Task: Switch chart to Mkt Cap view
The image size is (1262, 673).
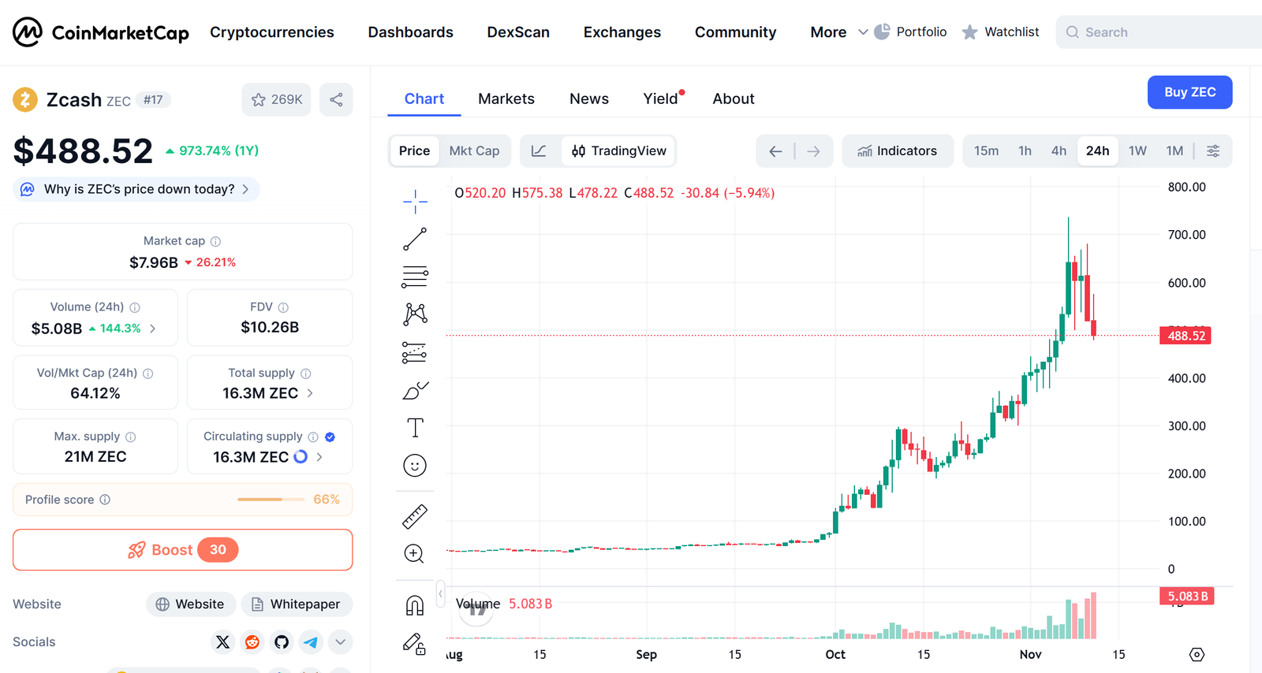Action: tap(474, 151)
